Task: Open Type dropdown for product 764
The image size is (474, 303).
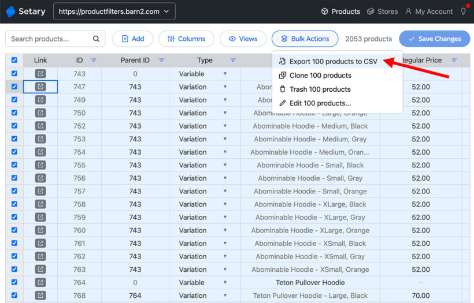Action: (x=225, y=282)
